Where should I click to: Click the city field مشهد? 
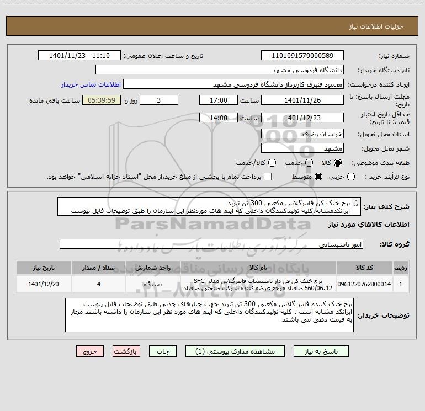(302, 148)
